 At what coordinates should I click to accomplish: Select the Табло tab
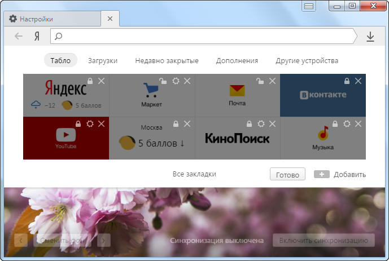point(60,60)
